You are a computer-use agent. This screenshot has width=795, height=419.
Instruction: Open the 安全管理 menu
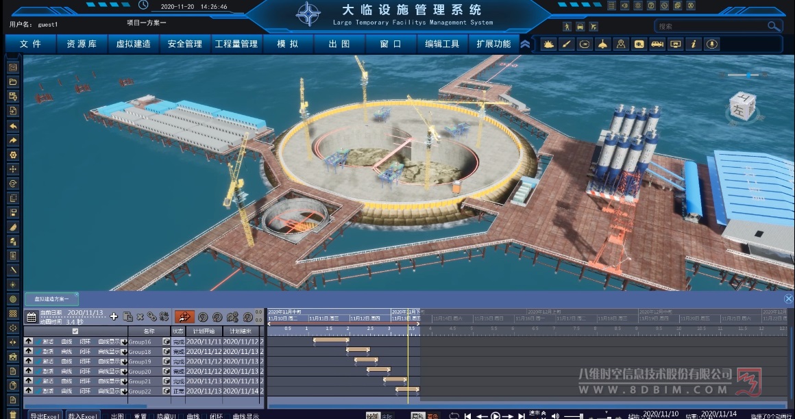[x=185, y=45]
